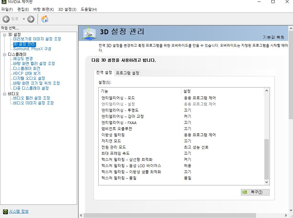The image size is (293, 218).
Task: Click main page vertical scroll down arrow
Action: click(291, 211)
